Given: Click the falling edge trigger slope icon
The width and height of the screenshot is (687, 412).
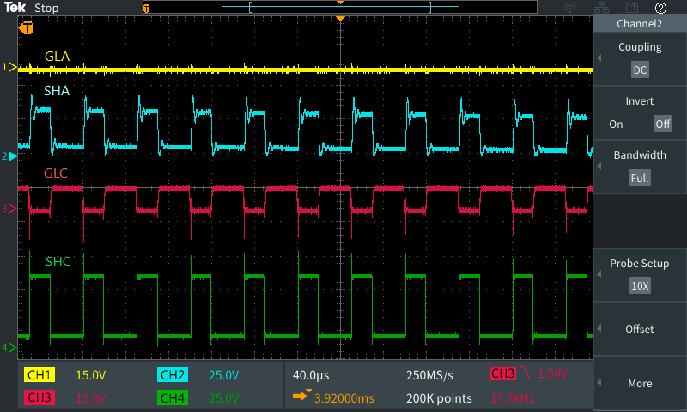Looking at the screenshot, I should 526,373.
